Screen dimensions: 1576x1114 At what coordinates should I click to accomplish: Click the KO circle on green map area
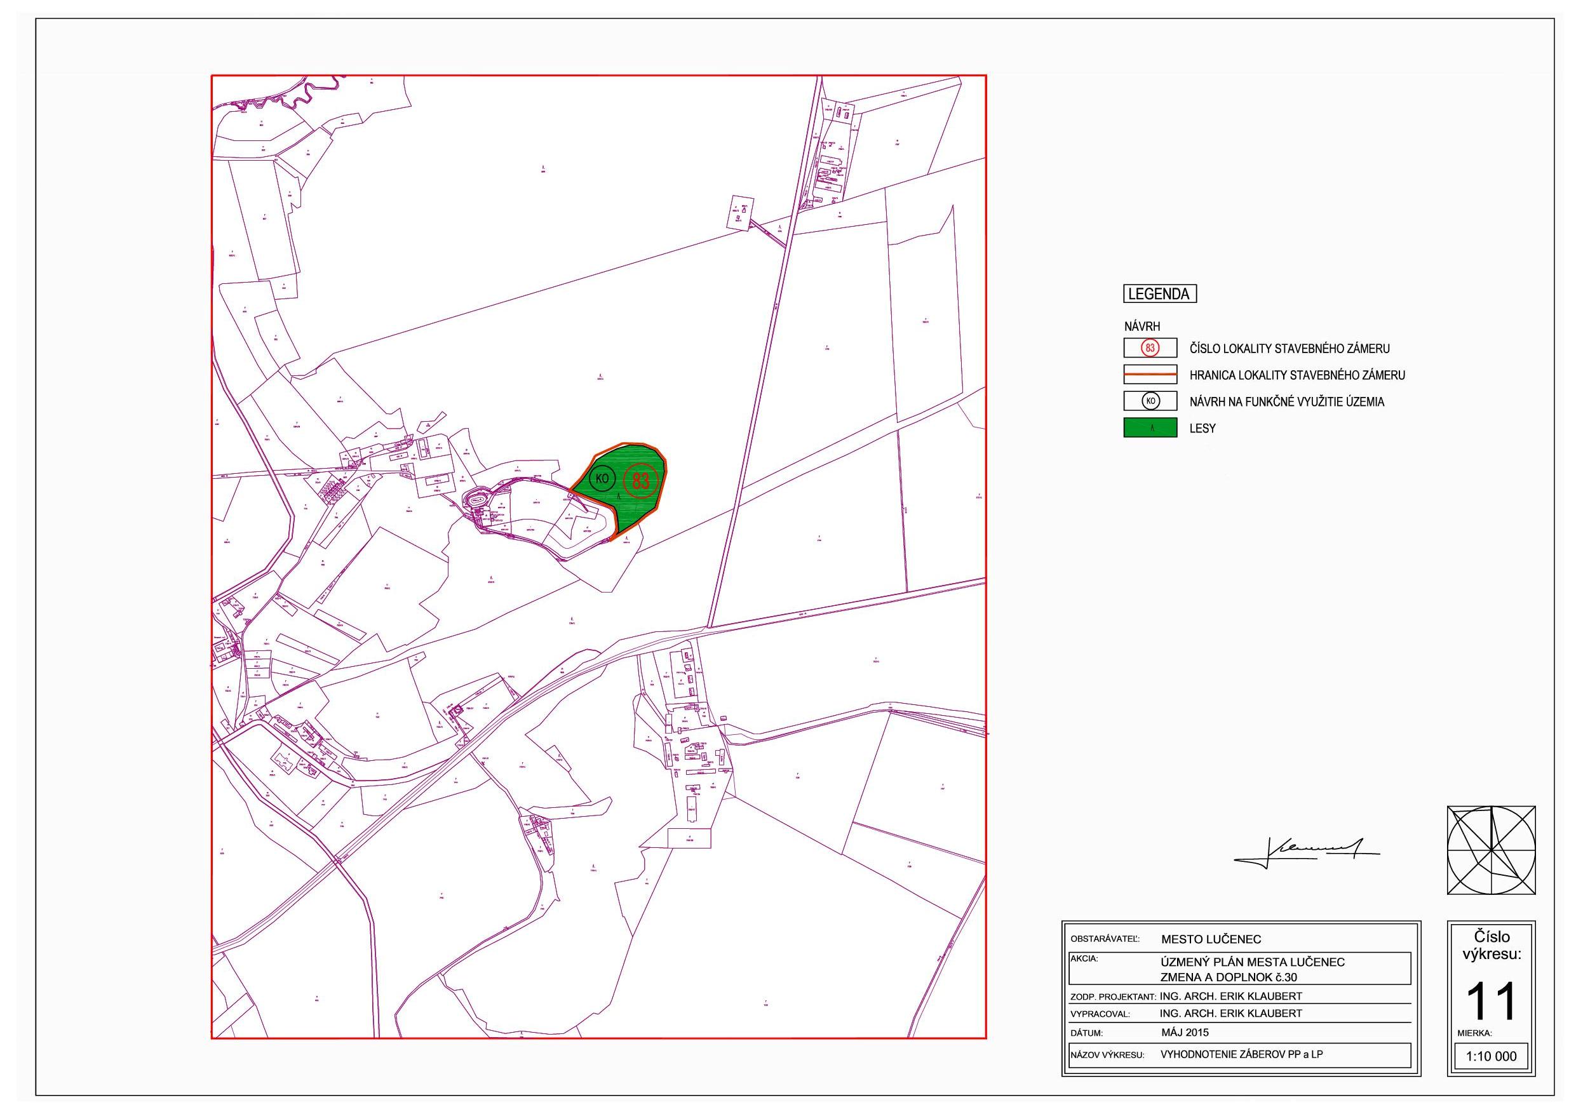602,478
